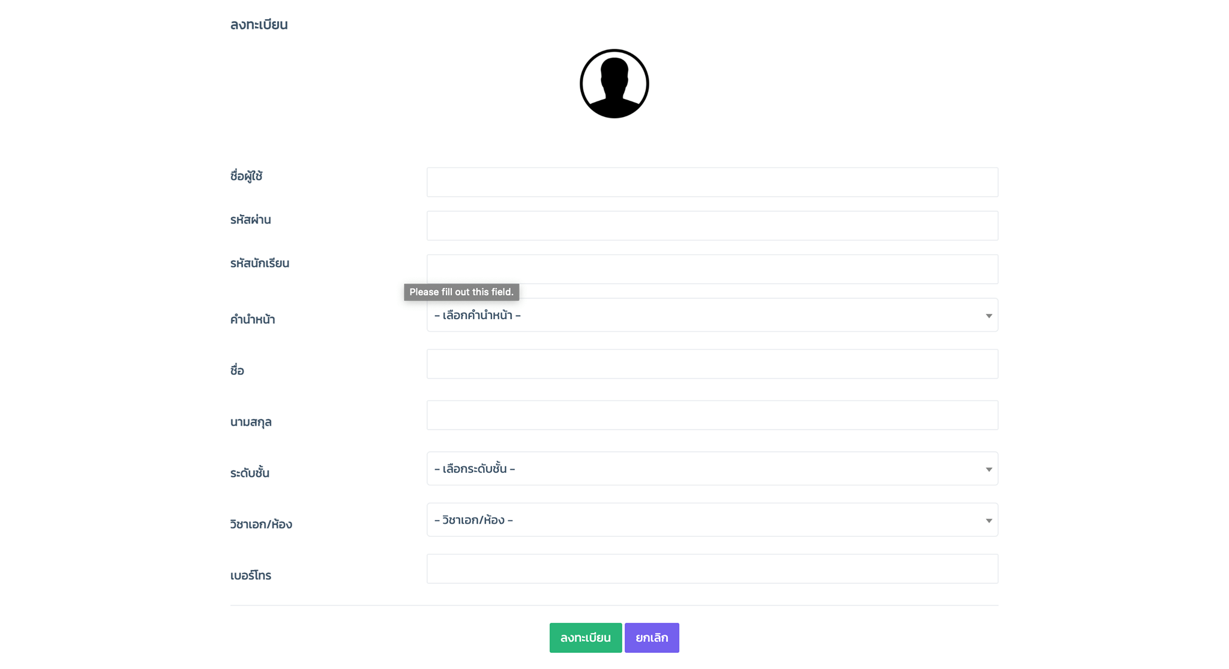Click the นามสกุล label text

(251, 422)
